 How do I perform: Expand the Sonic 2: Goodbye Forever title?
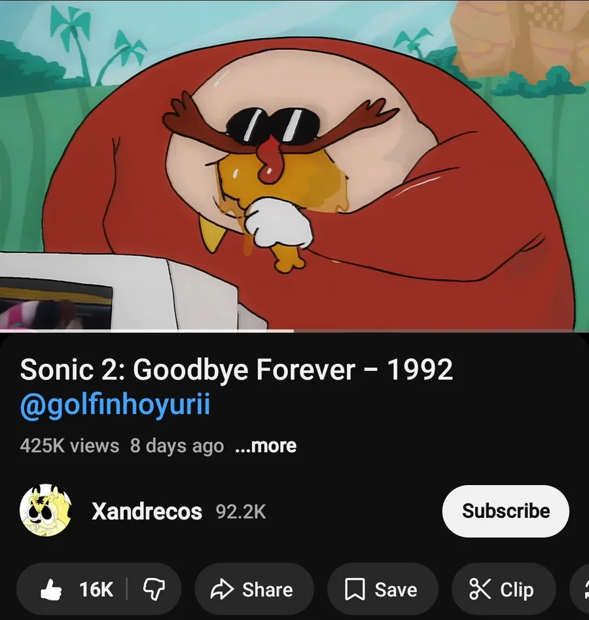pos(236,369)
